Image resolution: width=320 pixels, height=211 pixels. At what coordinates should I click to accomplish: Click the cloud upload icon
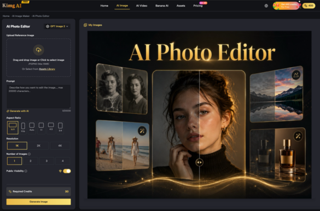pos(39,50)
